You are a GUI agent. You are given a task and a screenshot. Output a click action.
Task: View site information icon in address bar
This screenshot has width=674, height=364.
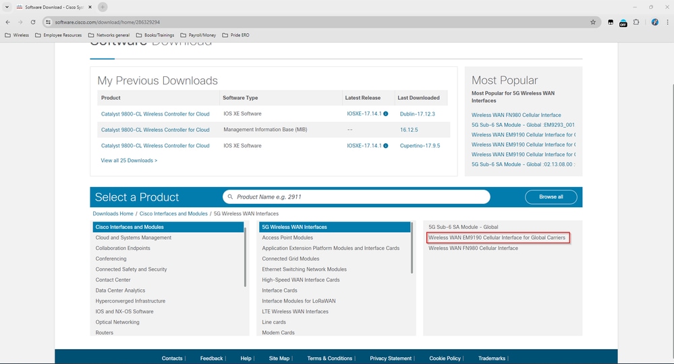(48, 22)
